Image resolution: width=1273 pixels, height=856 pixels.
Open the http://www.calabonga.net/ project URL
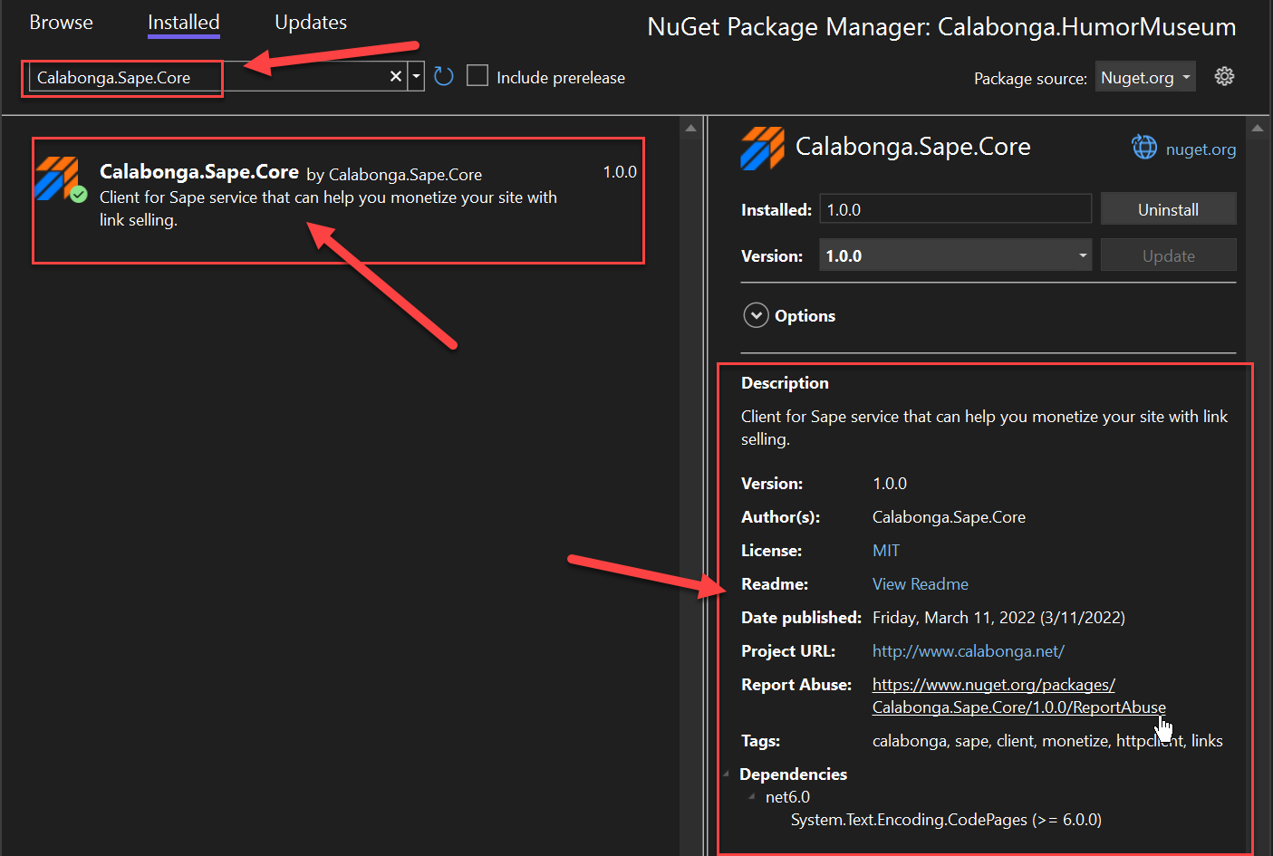point(969,651)
